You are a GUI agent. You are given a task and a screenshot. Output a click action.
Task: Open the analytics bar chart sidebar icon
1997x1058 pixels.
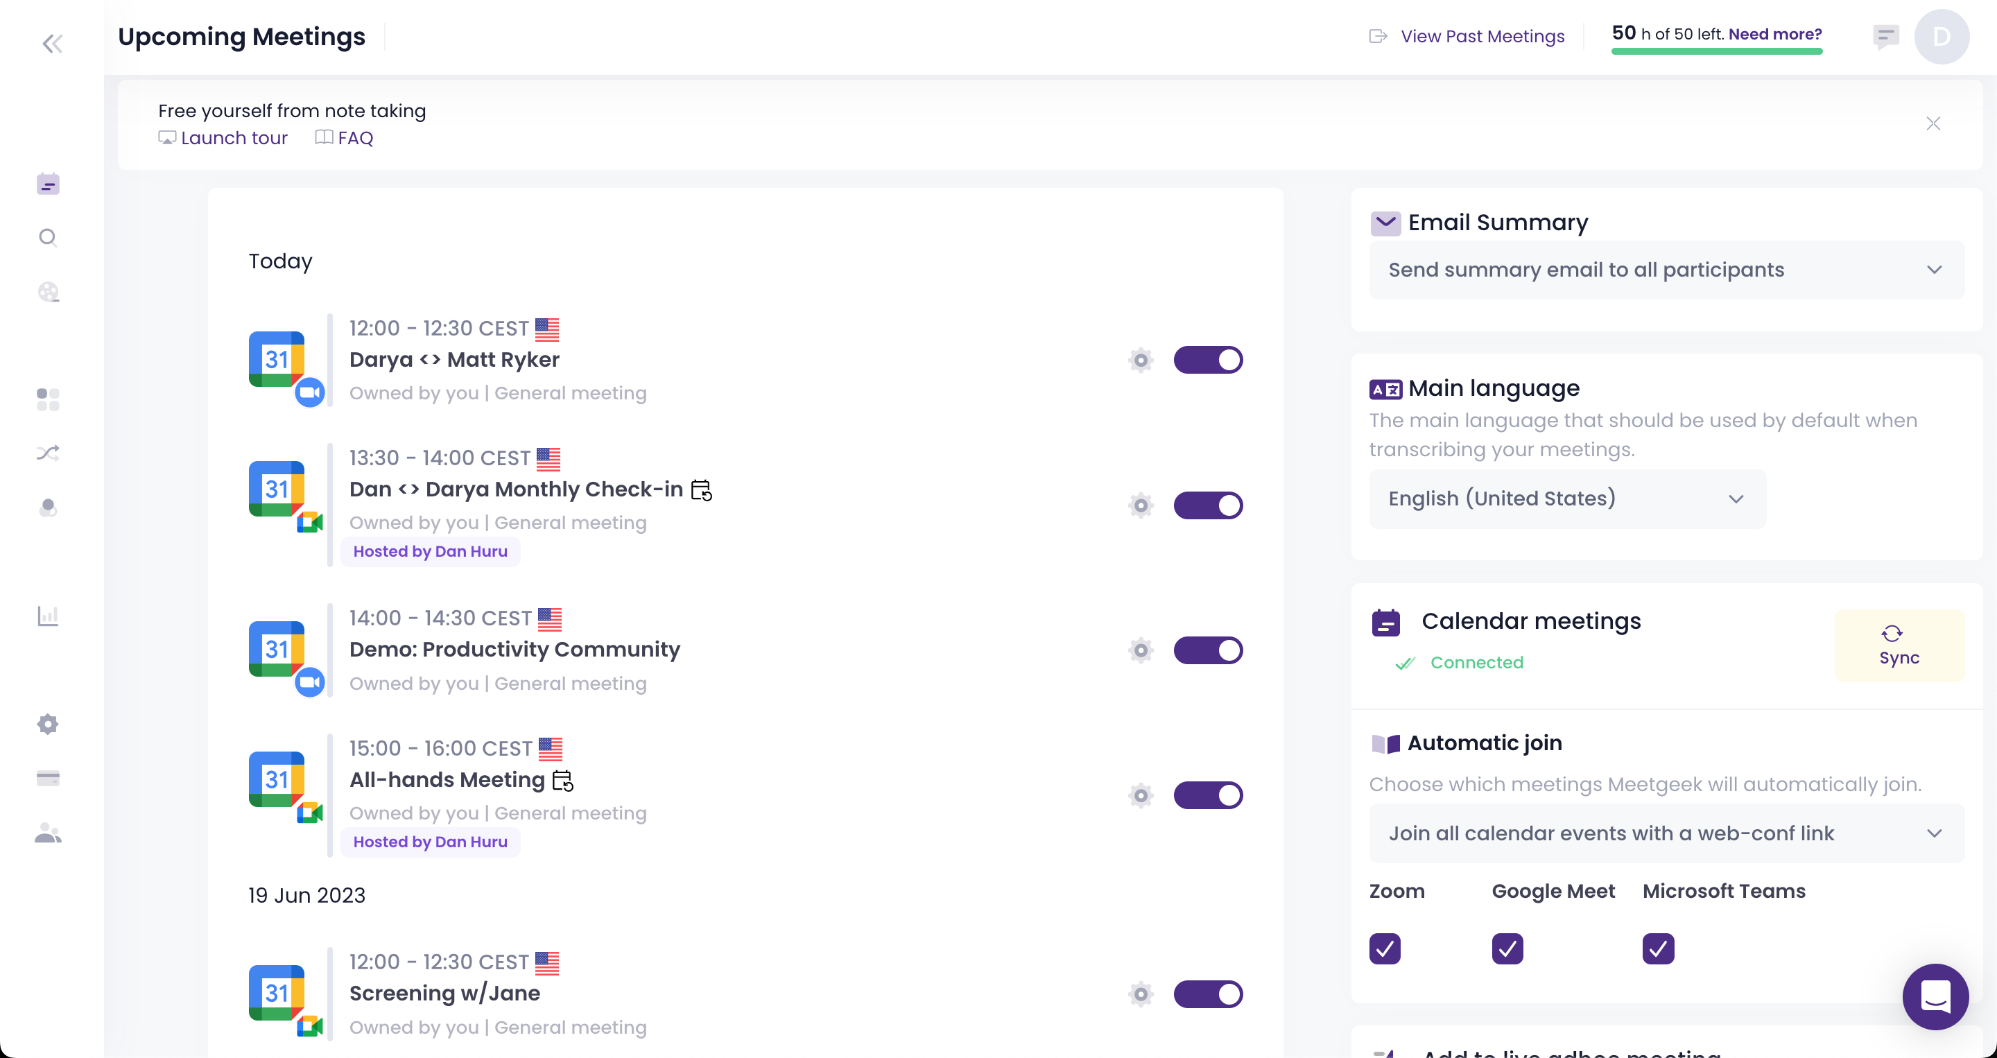pyautogui.click(x=48, y=616)
